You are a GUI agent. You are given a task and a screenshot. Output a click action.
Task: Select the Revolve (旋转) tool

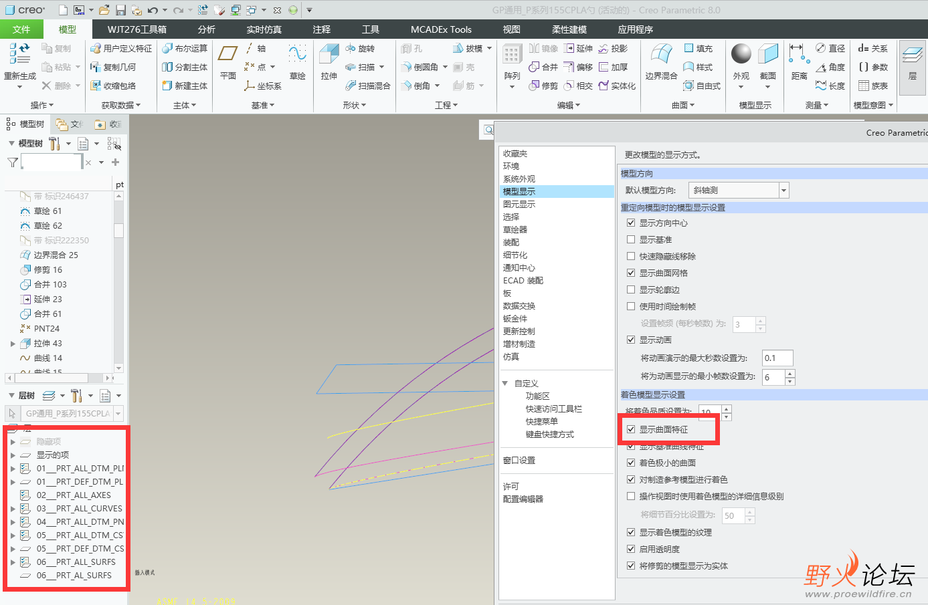360,48
